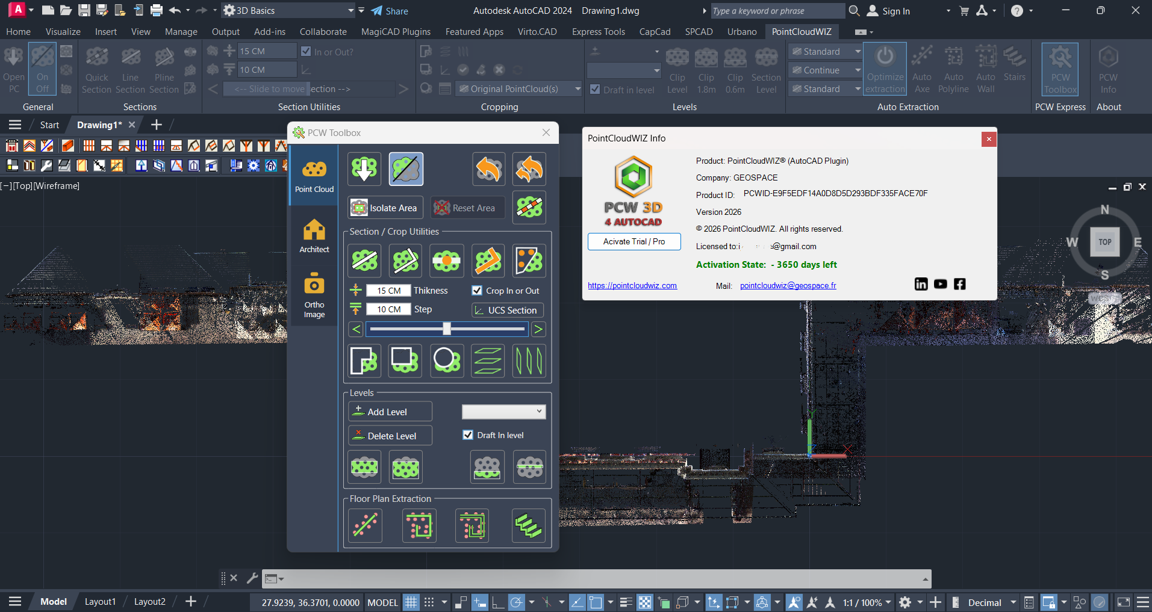Open the 3D Basics workspace dropdown
The image size is (1152, 612).
click(289, 10)
